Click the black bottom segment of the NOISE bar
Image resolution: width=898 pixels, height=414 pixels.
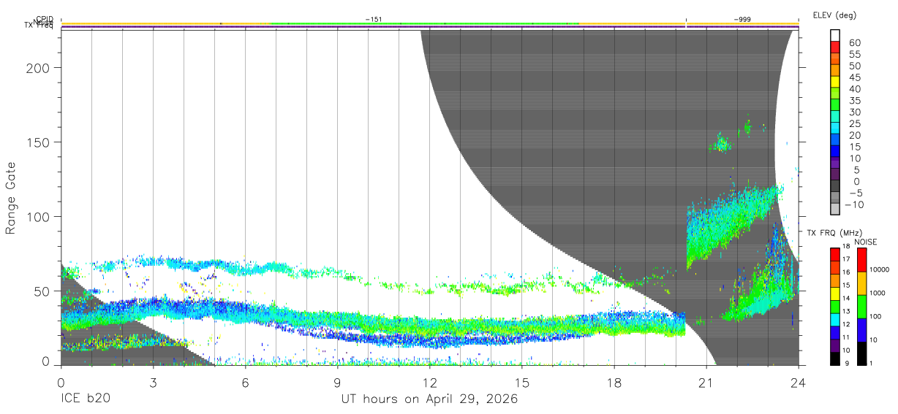[x=861, y=353]
